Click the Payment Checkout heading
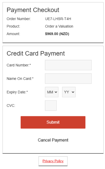105x169 pixels. pos(33,10)
